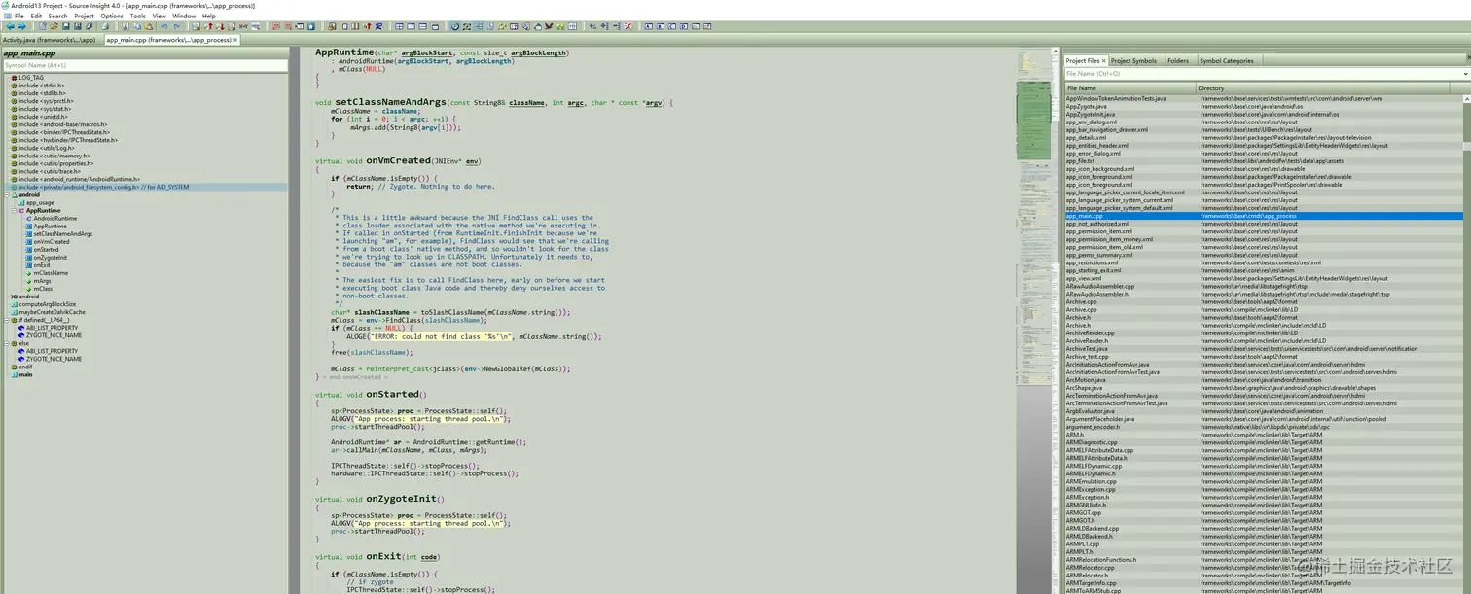Select app_file.txt in project files
The height and width of the screenshot is (594, 1471).
pyautogui.click(x=1080, y=161)
